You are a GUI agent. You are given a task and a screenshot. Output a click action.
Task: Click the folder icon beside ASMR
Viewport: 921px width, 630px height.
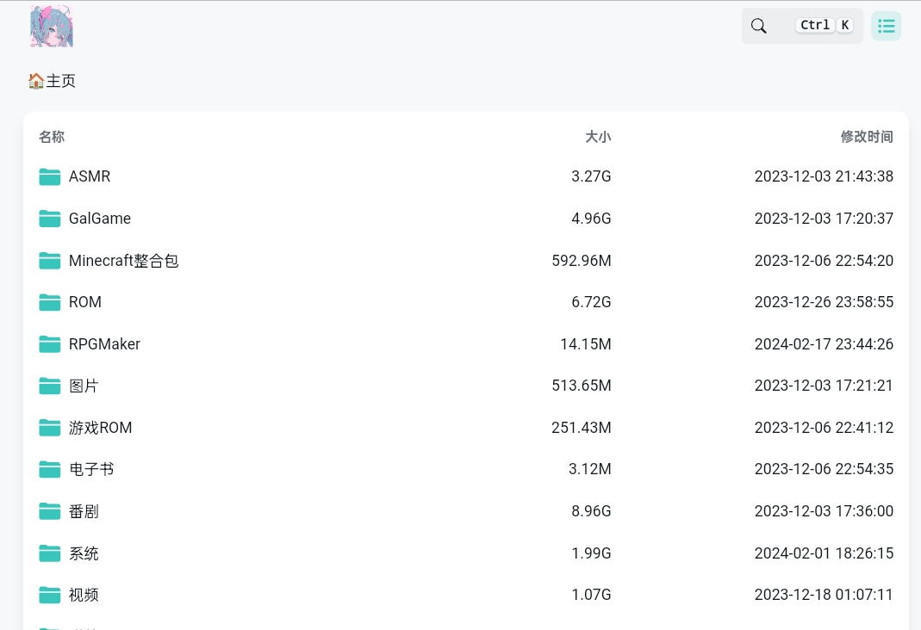tap(49, 176)
